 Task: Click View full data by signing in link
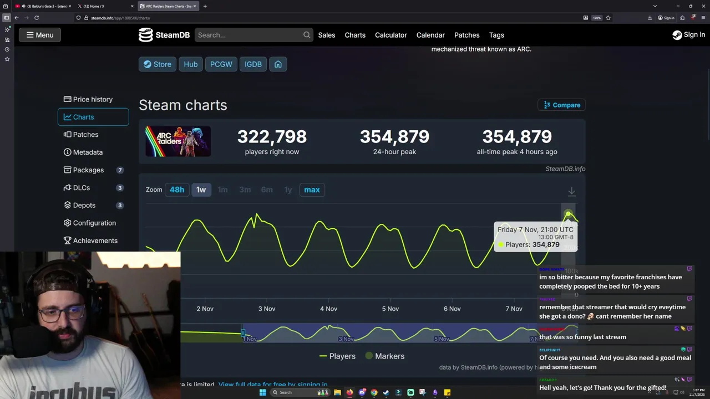pyautogui.click(x=273, y=385)
